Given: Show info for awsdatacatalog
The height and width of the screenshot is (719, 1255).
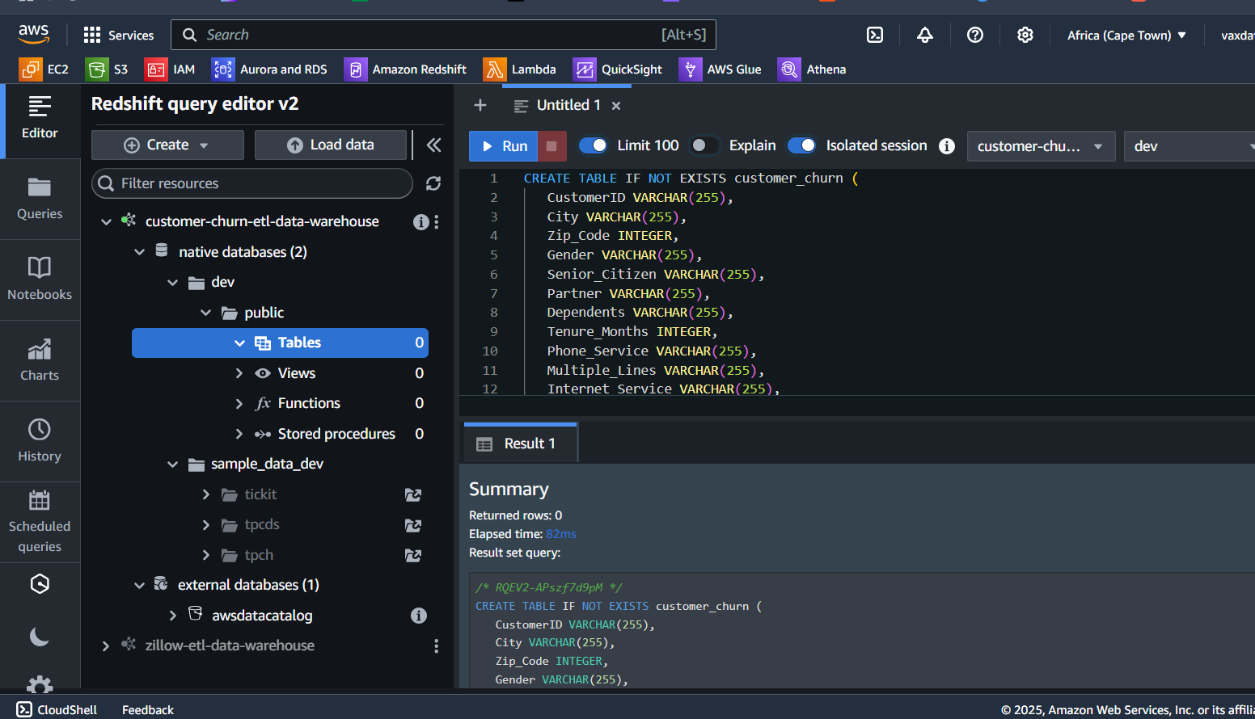Looking at the screenshot, I should pos(419,616).
